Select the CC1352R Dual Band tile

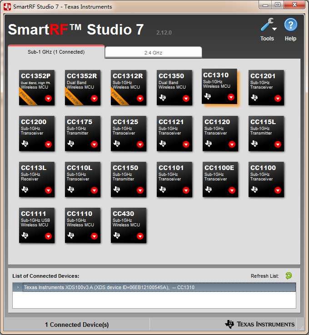point(83,88)
